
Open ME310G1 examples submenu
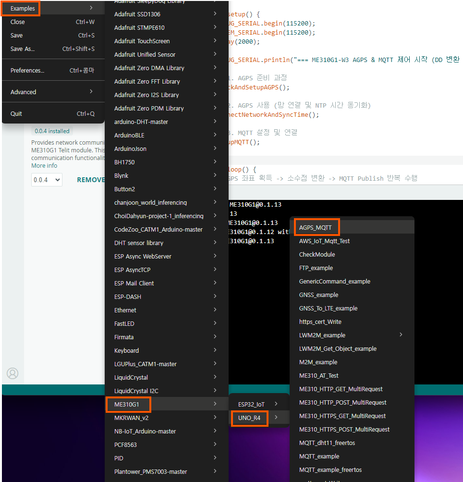[x=167, y=405]
